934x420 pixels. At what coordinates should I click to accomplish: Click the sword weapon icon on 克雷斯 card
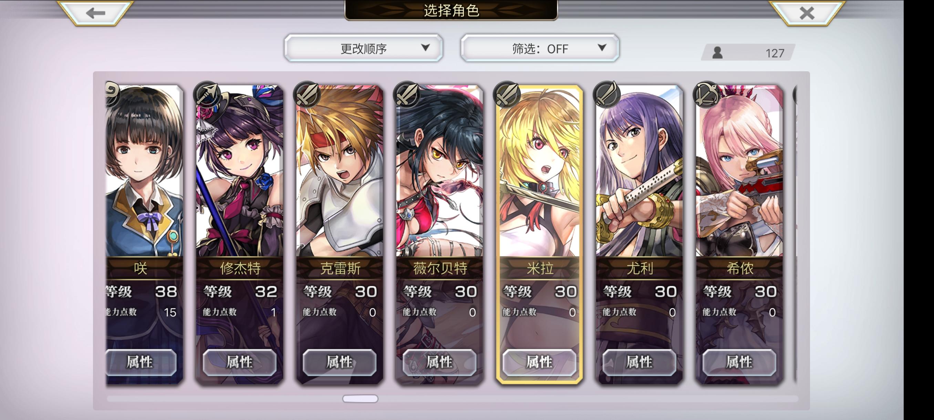coord(307,95)
